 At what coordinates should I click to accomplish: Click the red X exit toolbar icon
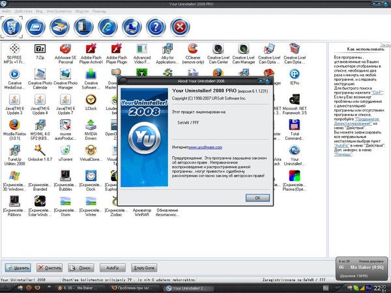pyautogui.click(x=179, y=27)
